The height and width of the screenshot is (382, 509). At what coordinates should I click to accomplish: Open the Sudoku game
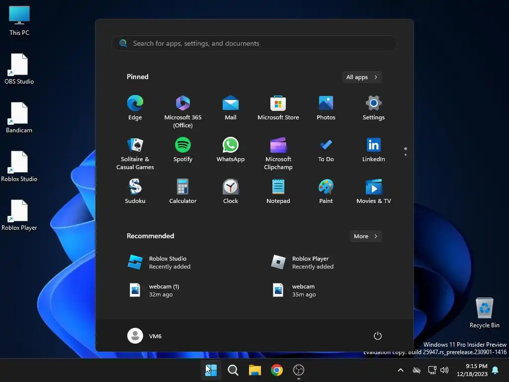pos(135,191)
